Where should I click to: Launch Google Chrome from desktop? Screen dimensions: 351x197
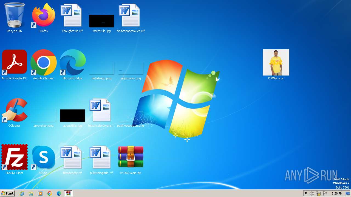point(43,65)
